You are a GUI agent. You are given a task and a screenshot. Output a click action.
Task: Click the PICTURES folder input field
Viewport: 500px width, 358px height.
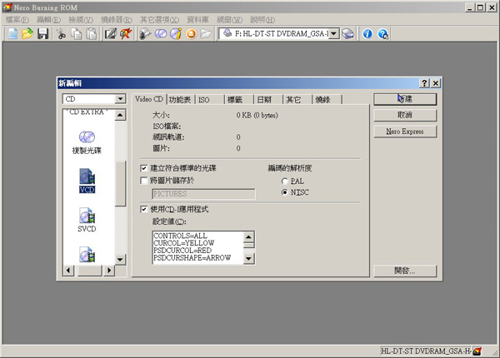click(x=203, y=194)
